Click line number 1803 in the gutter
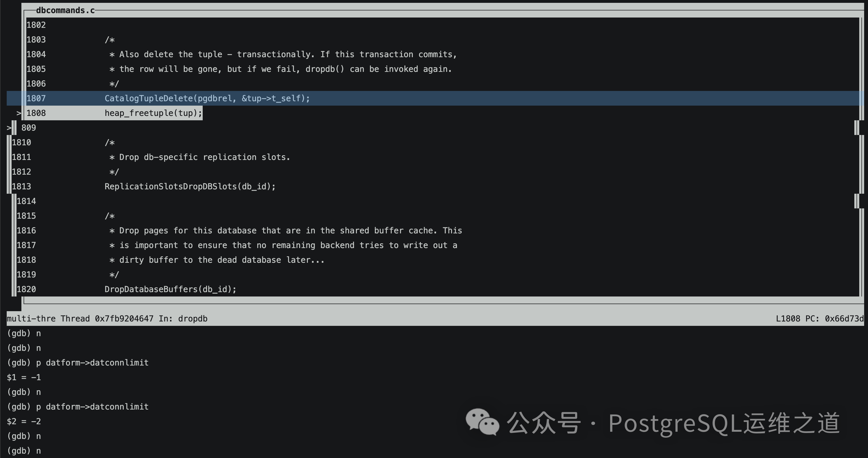The image size is (868, 458). point(36,40)
